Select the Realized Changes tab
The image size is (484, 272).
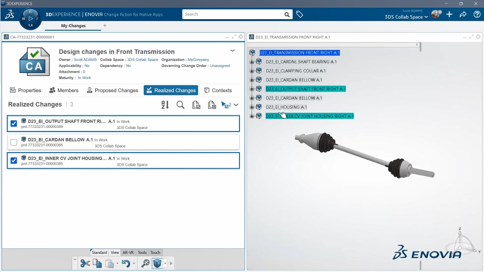click(171, 90)
